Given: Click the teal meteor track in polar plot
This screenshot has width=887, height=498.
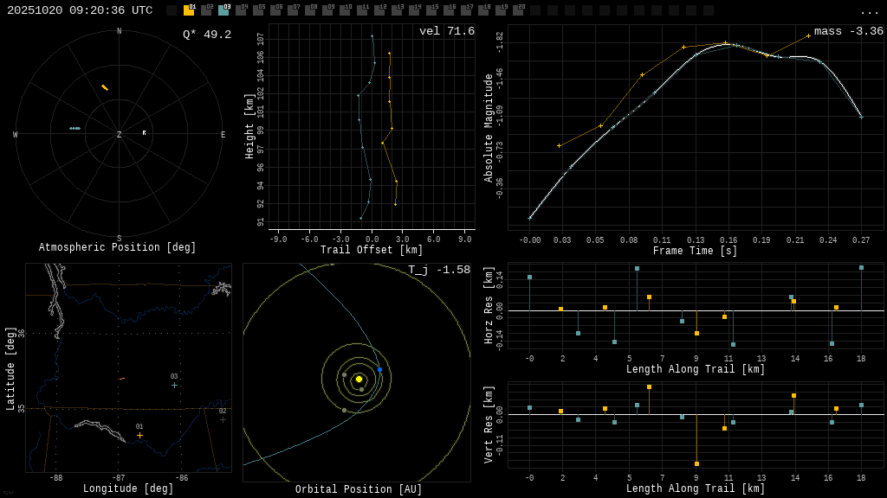Looking at the screenshot, I should (x=75, y=128).
